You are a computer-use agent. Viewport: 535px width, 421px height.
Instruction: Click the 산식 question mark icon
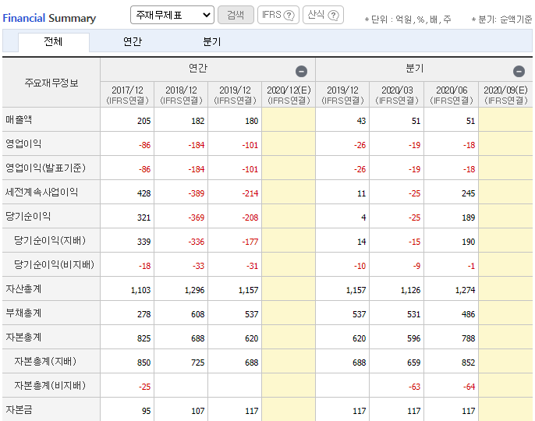click(x=333, y=16)
